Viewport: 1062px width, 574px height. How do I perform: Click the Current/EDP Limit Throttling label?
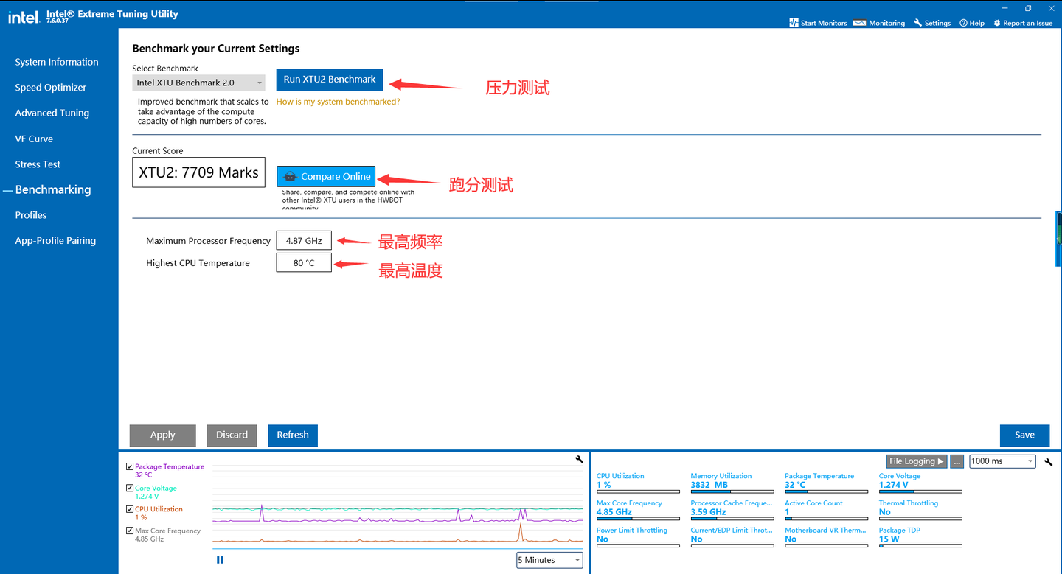tap(732, 531)
